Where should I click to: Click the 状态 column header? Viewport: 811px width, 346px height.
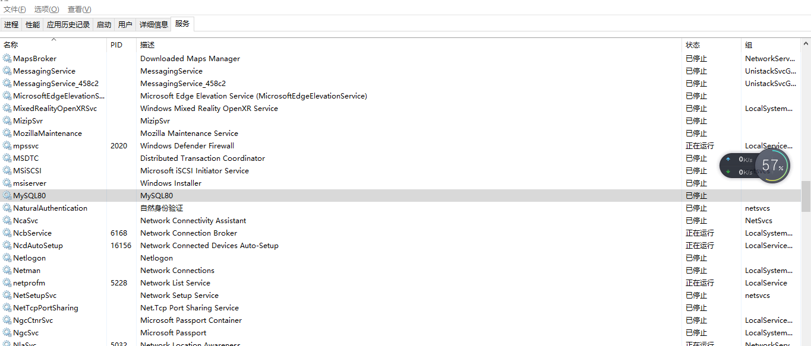coord(692,45)
